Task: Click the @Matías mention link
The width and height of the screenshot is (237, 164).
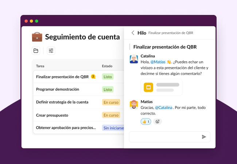Action: (x=158, y=62)
